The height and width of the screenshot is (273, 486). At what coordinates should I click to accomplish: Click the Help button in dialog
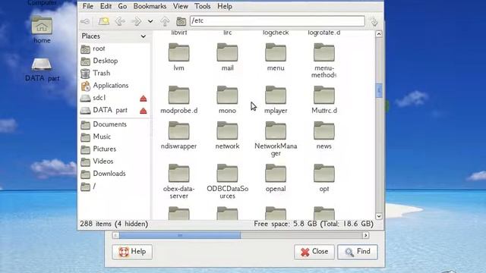(x=132, y=252)
